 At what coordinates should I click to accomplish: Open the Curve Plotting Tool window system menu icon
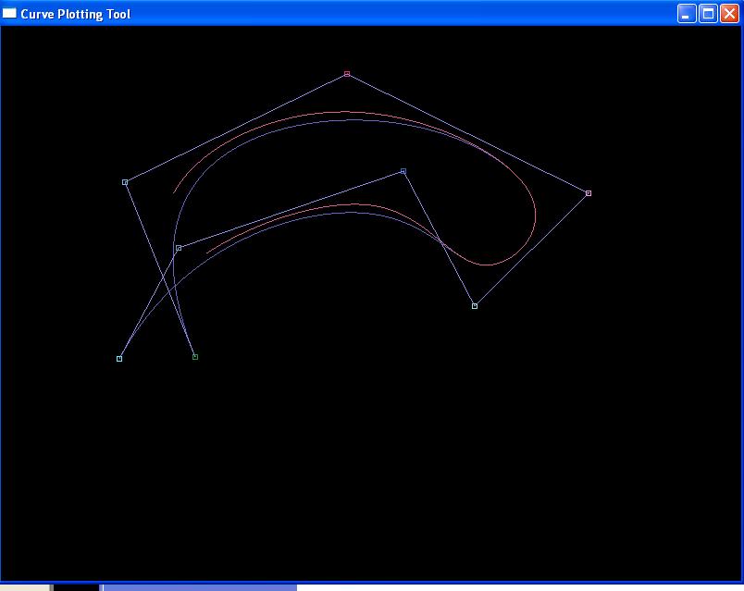coord(9,13)
